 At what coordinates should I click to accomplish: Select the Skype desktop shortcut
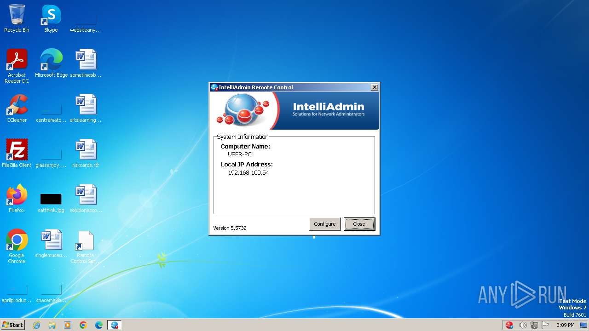(x=51, y=18)
